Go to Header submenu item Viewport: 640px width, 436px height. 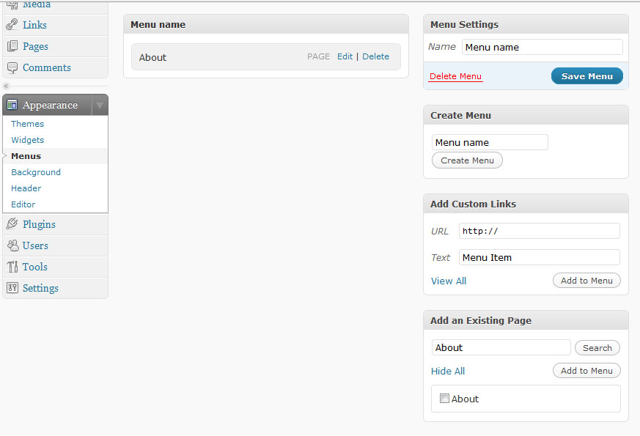[x=26, y=188]
